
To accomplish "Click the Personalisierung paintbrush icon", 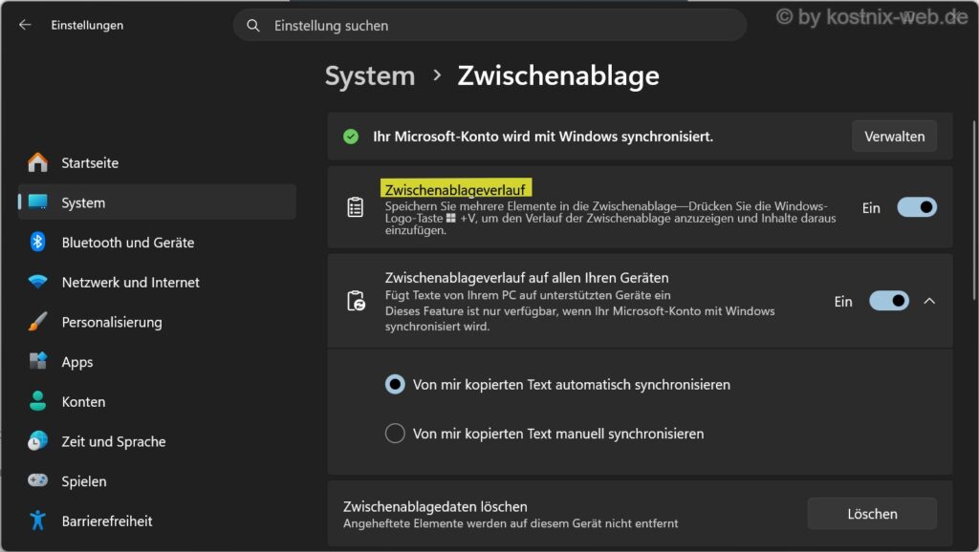I will (x=37, y=322).
